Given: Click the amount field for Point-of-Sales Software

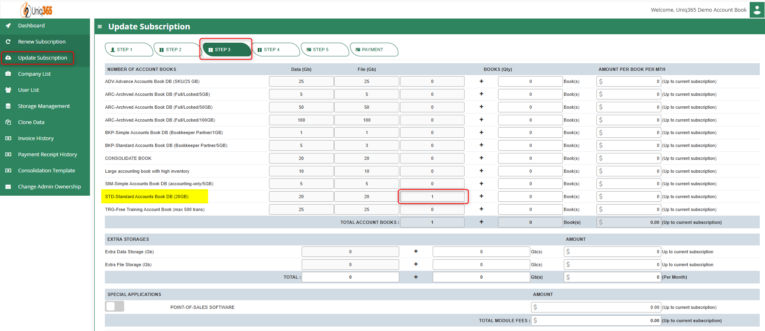Looking at the screenshot, I should click(x=596, y=307).
